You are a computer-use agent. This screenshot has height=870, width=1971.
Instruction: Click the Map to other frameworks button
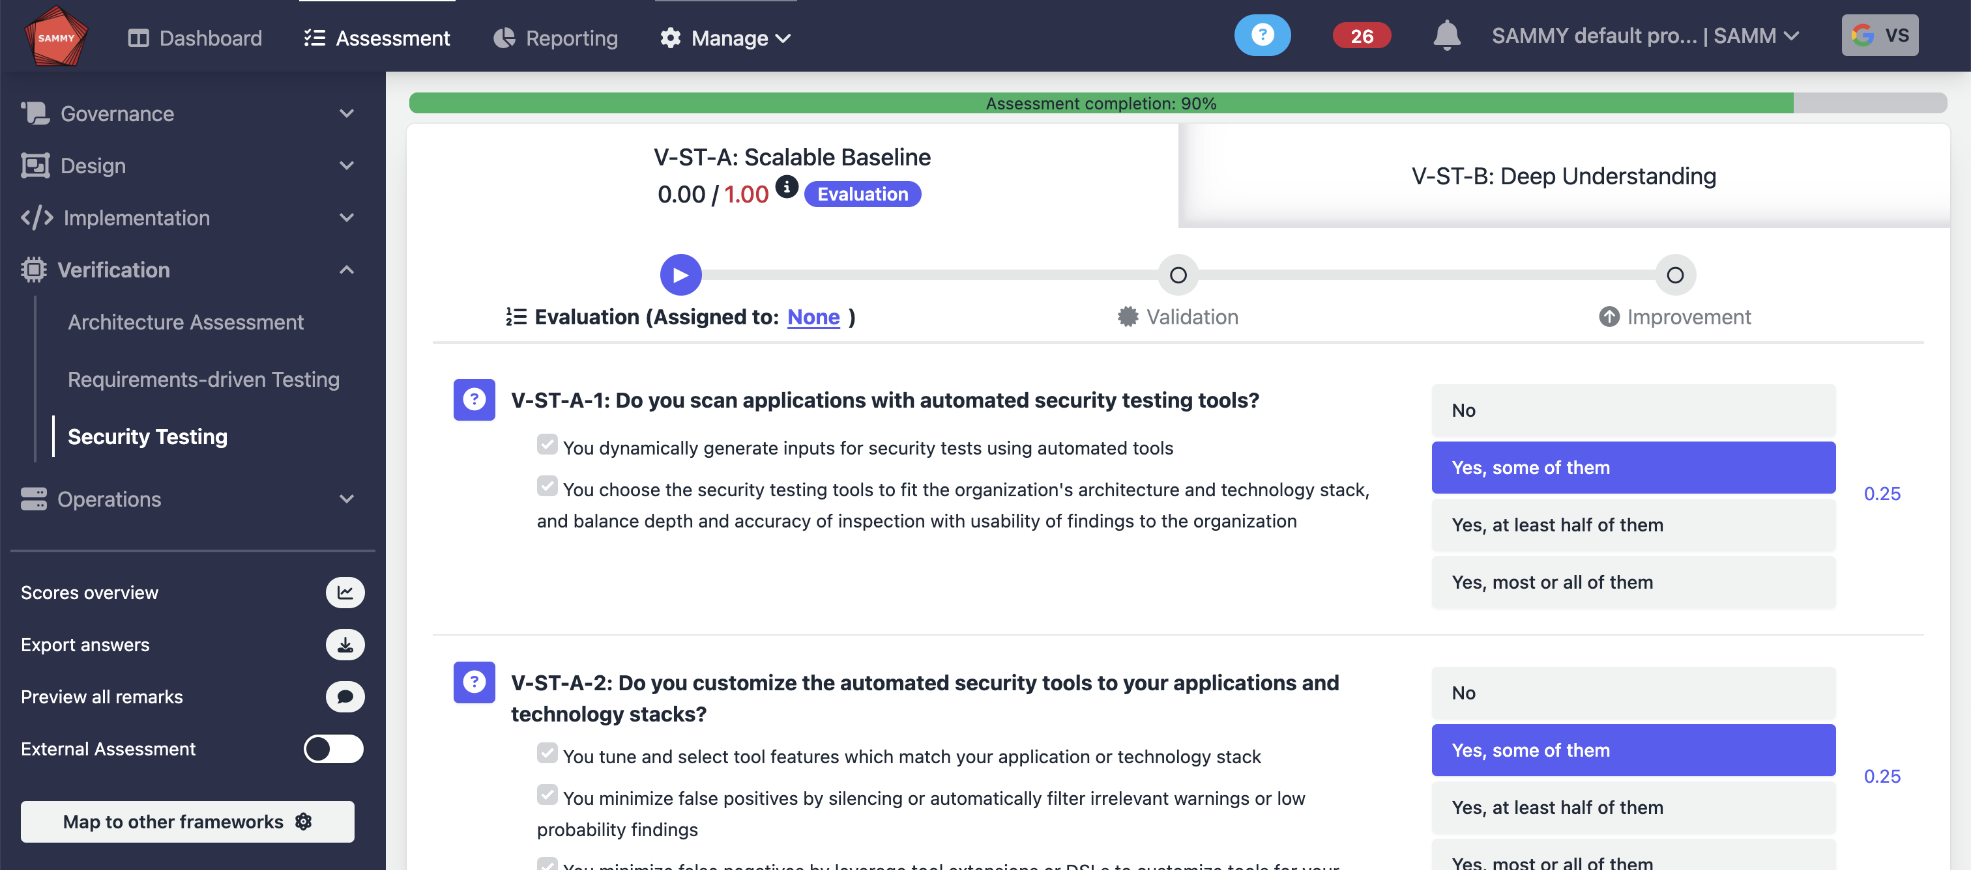(188, 821)
